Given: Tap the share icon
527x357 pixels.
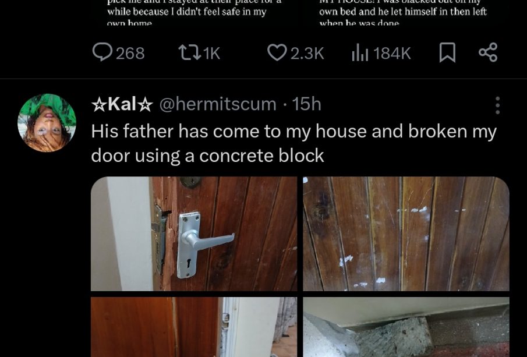Looking at the screenshot, I should click(488, 52).
